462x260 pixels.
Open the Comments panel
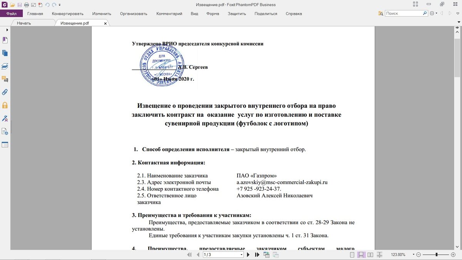[5, 79]
